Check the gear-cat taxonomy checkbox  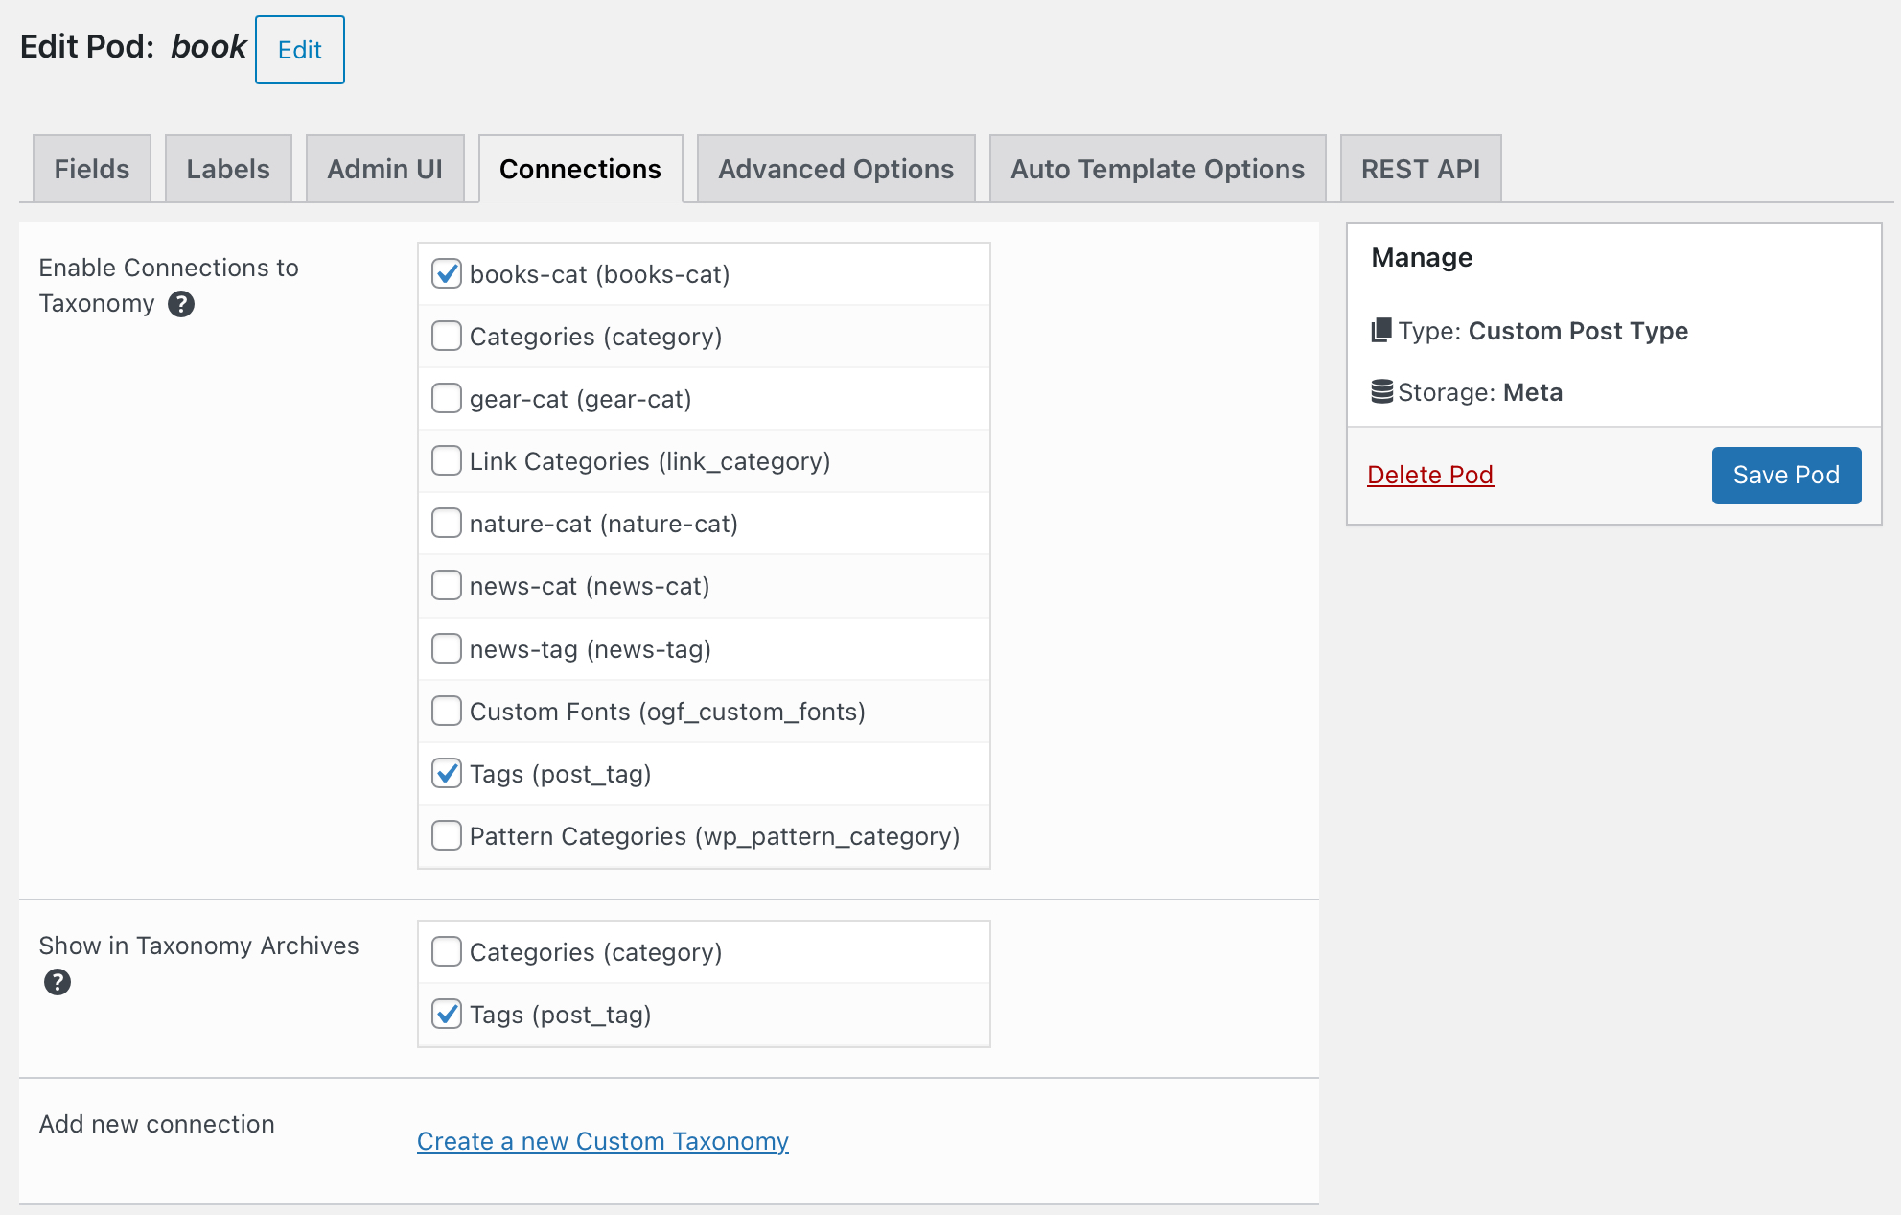click(x=447, y=399)
